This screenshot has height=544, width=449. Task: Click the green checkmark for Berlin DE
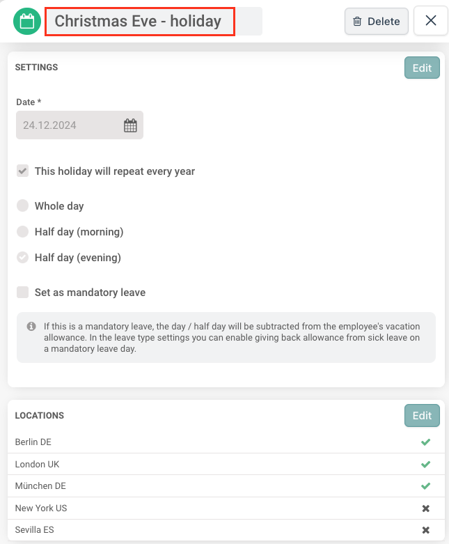(425, 442)
